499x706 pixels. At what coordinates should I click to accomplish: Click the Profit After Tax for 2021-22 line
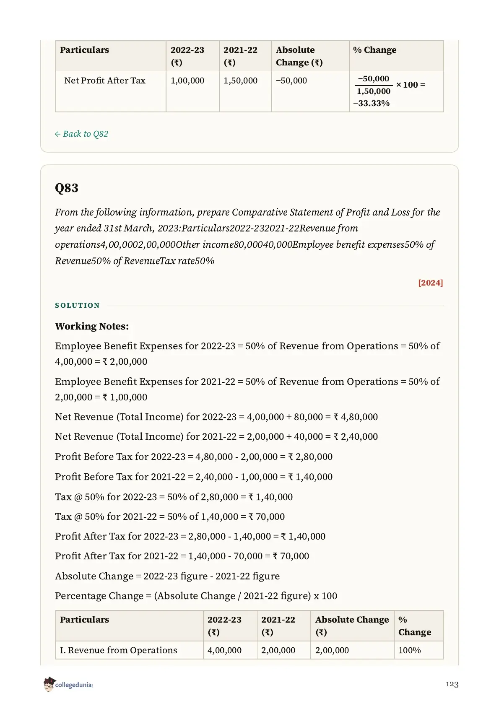click(182, 556)
